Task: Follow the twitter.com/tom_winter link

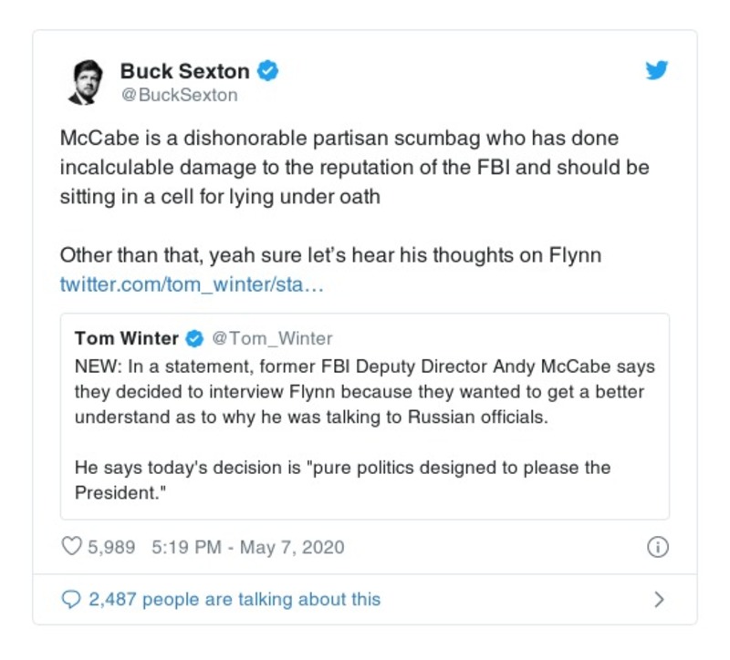Action: (x=192, y=284)
